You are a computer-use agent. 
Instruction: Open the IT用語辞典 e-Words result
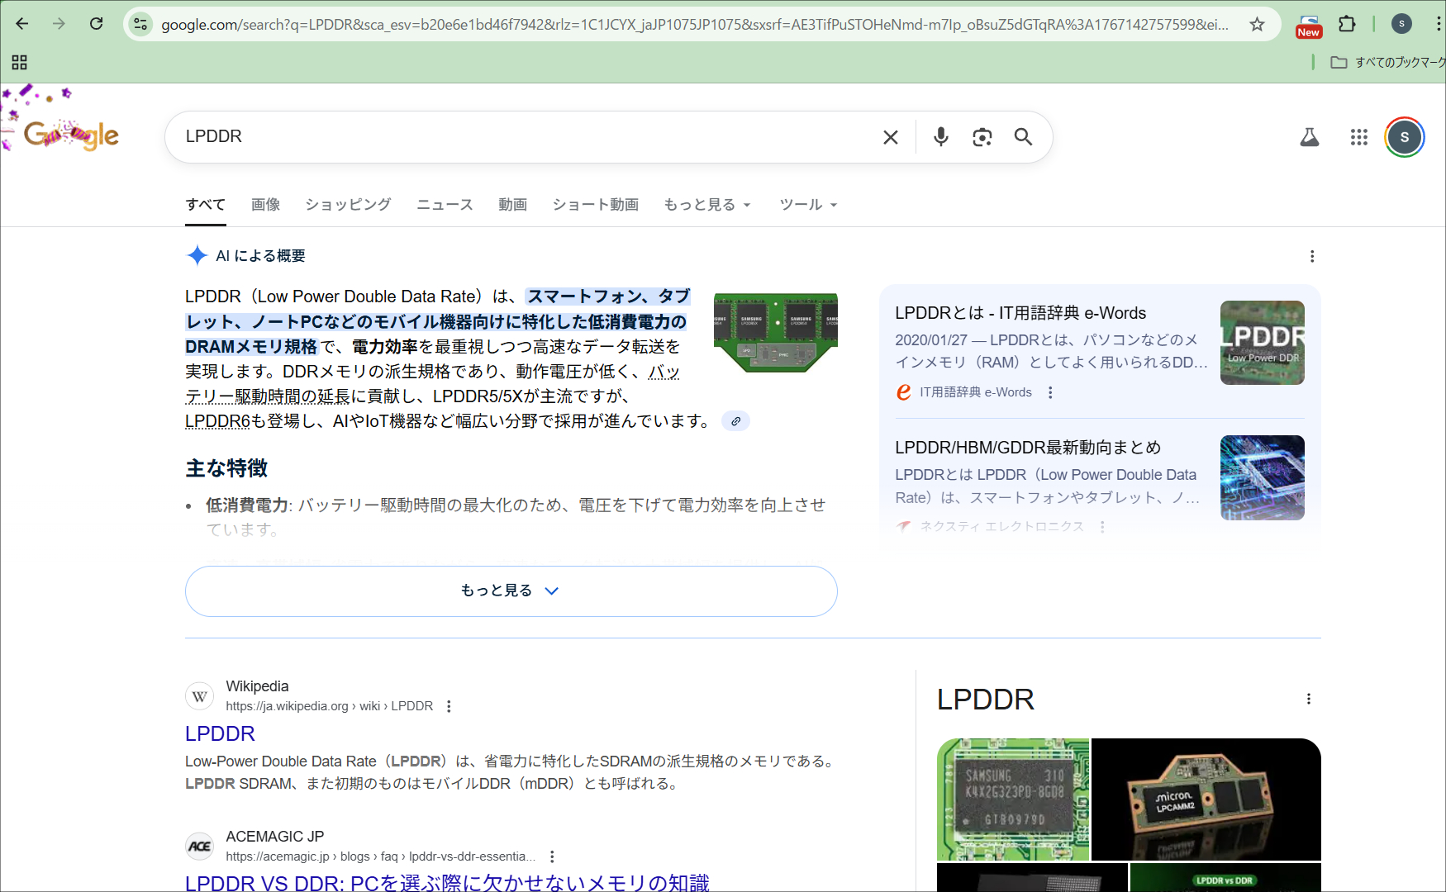(1020, 313)
